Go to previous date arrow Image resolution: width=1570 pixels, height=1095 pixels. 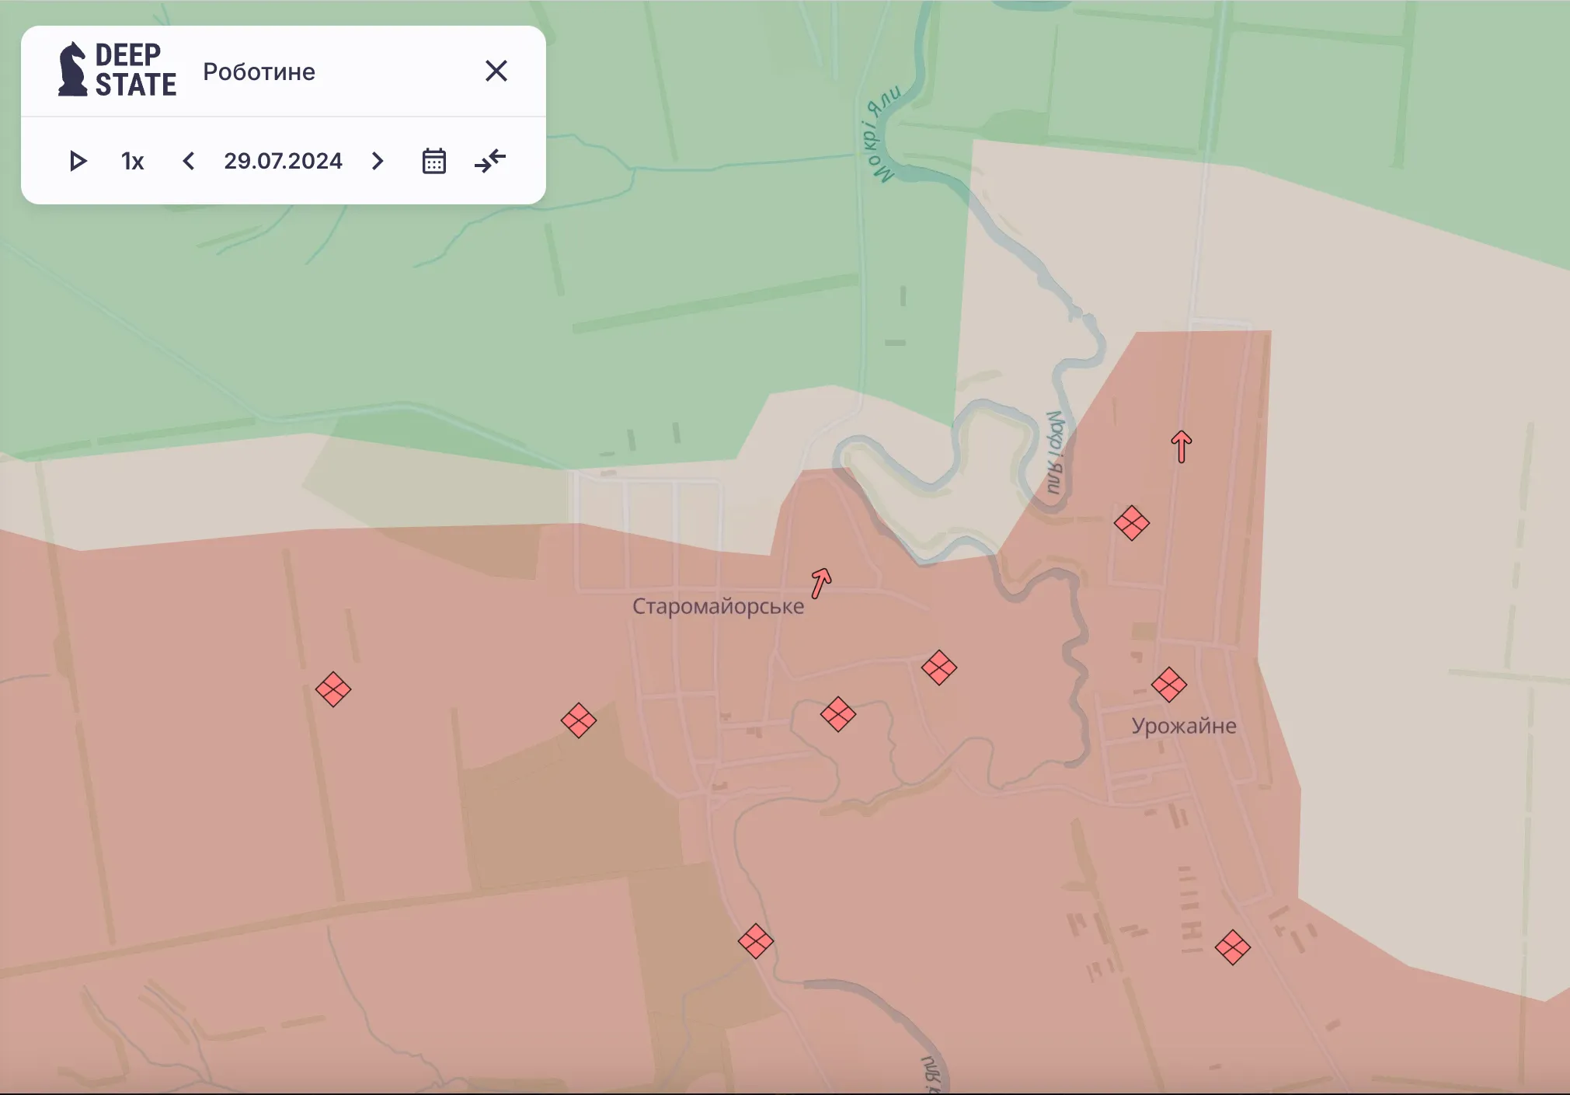(x=188, y=161)
